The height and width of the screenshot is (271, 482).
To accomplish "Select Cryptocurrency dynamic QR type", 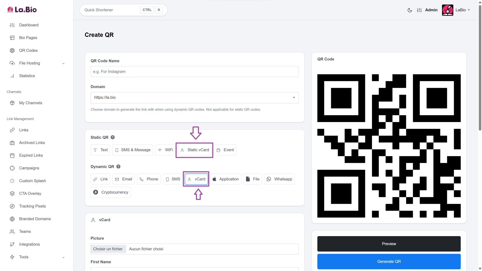I will pyautogui.click(x=111, y=192).
